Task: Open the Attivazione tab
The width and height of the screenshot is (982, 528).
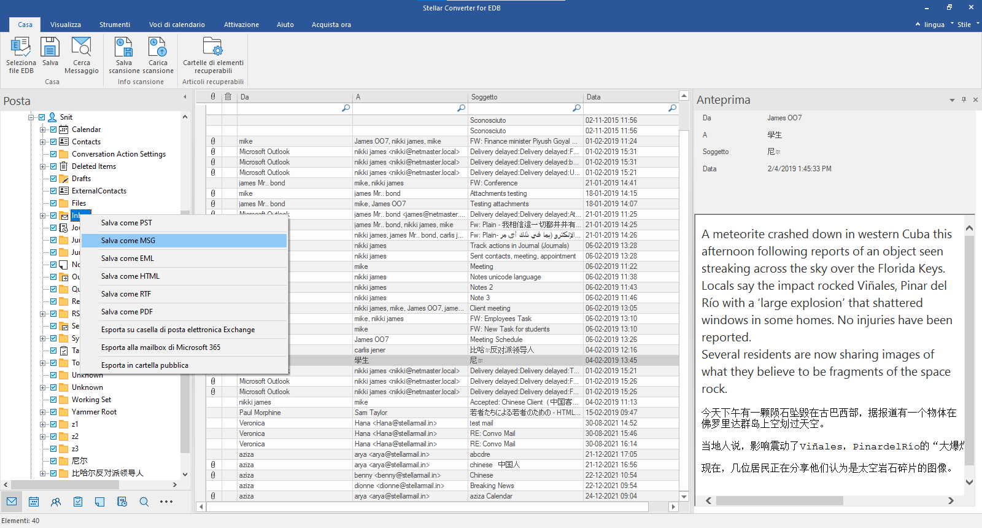Action: (241, 25)
